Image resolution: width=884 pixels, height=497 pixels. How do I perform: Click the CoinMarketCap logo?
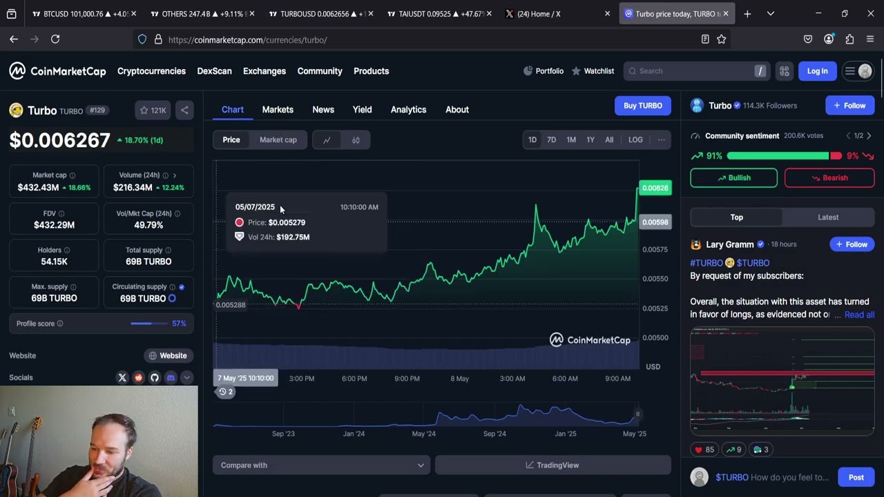(57, 71)
